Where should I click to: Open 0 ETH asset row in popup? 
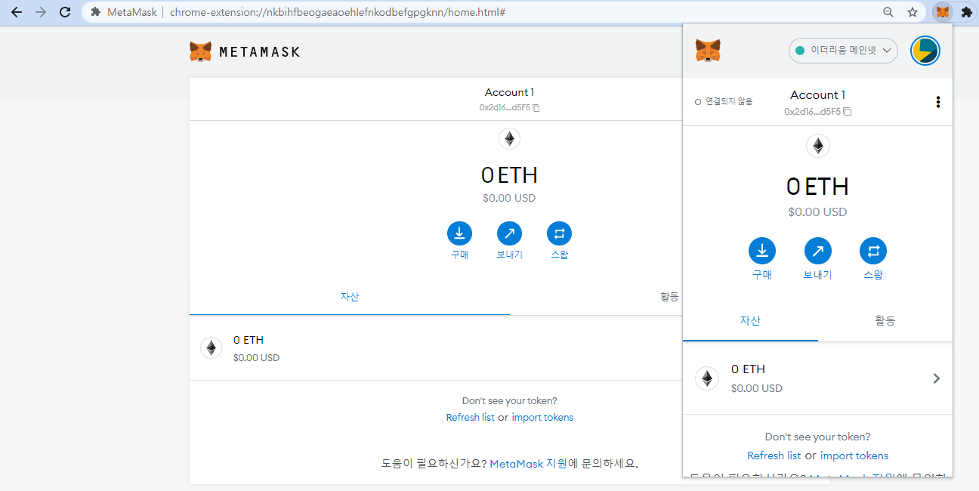pyautogui.click(x=817, y=378)
